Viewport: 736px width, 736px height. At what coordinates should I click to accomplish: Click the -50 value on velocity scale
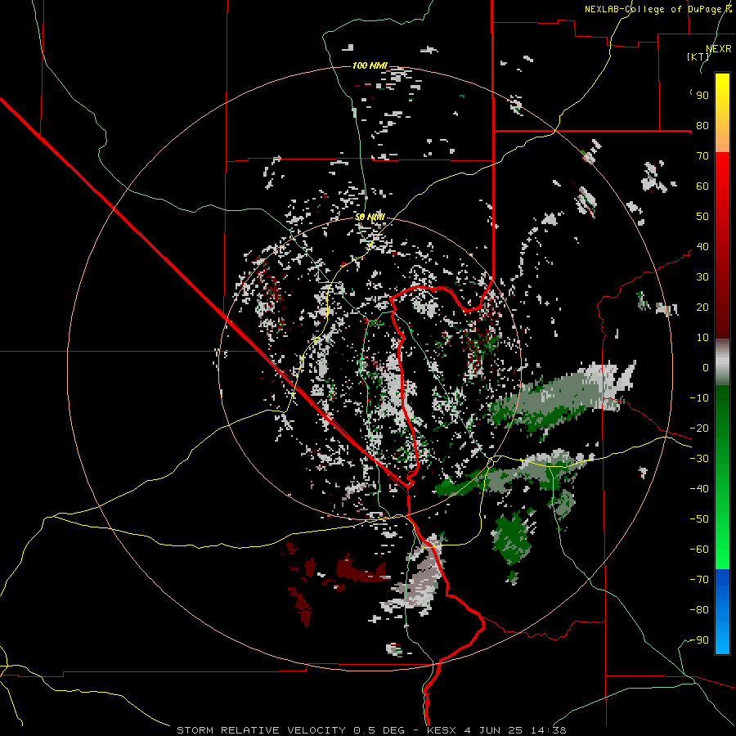click(699, 518)
